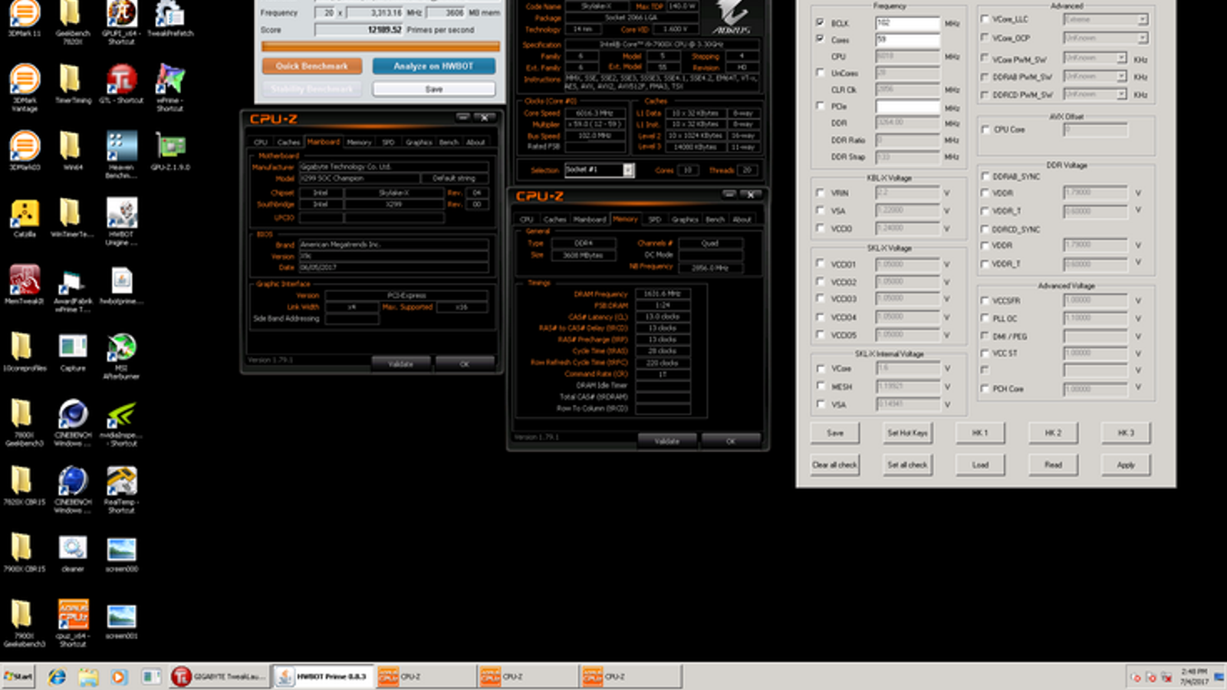Click the Set Hot Keys button
Viewport: 1227px width, 690px height.
click(x=907, y=433)
